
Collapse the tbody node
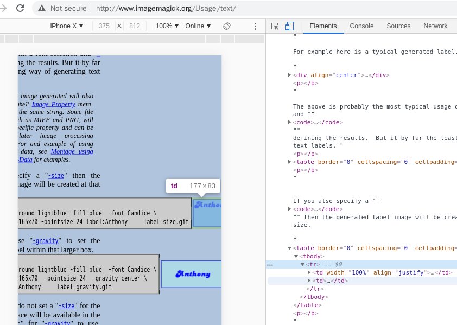pos(296,256)
